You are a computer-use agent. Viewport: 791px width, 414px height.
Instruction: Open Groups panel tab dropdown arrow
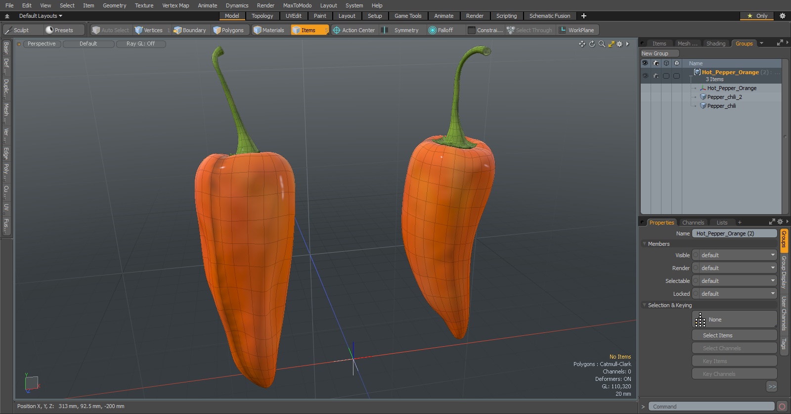pos(761,44)
